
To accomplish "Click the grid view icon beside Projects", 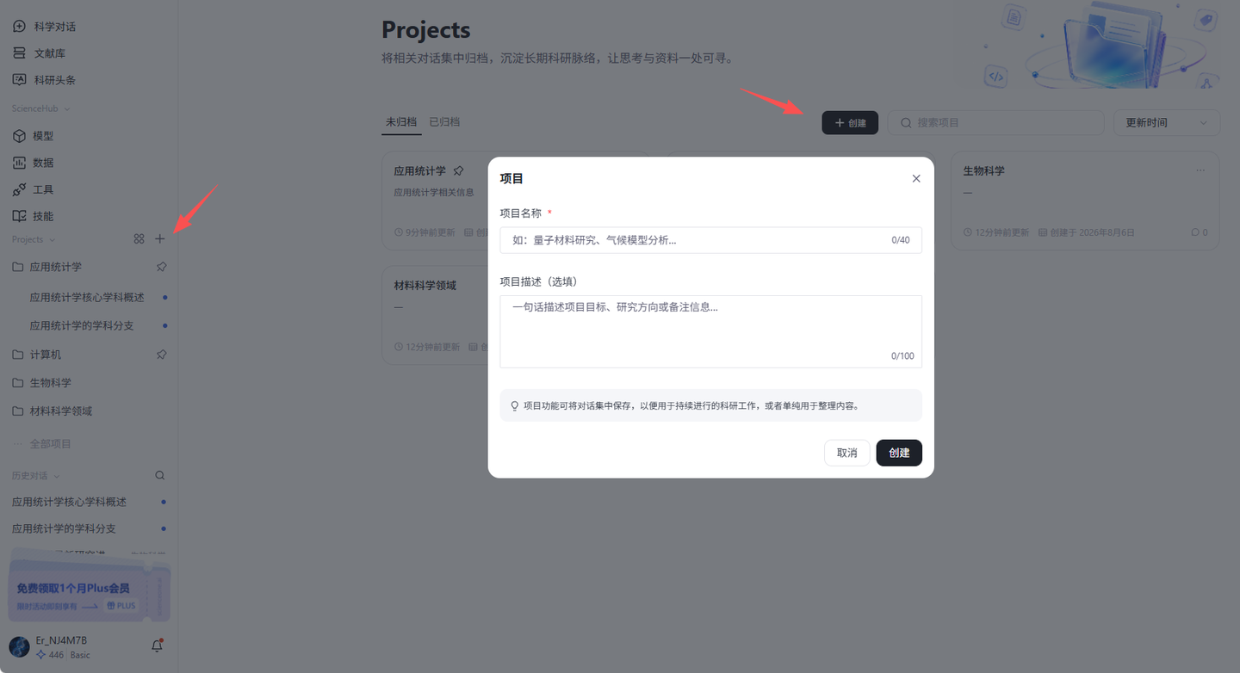I will (139, 239).
